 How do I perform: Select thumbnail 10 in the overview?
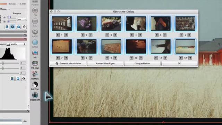point(136,47)
